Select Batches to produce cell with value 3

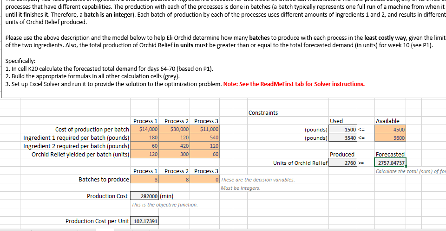(x=144, y=180)
